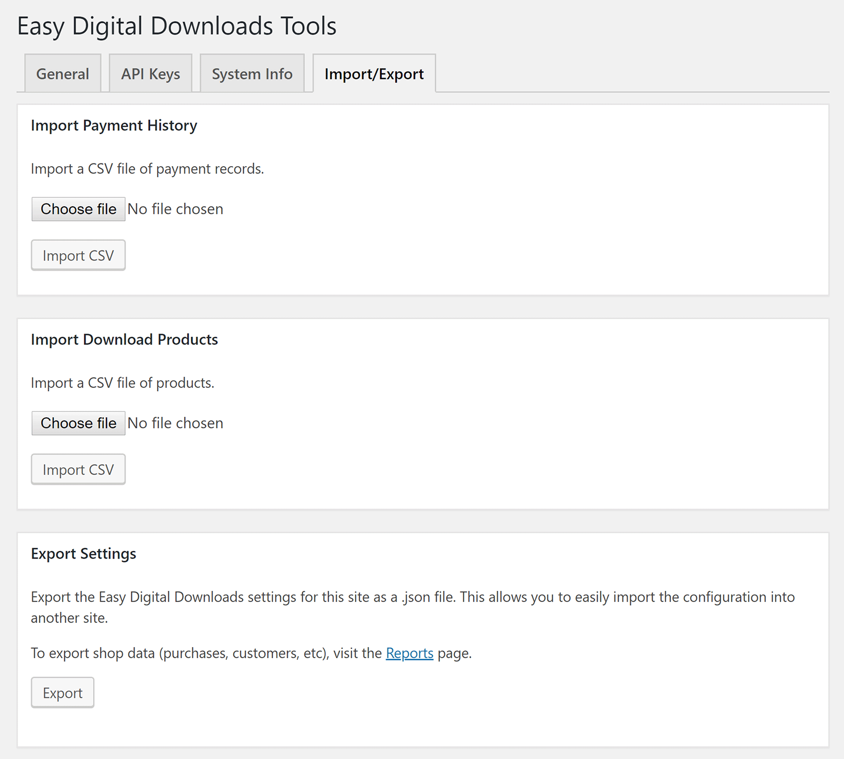Open the System Info tab

click(x=252, y=73)
